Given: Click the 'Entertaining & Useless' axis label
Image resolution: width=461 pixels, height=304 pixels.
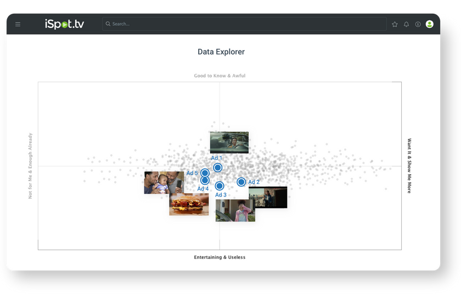Looking at the screenshot, I should tap(220, 257).
